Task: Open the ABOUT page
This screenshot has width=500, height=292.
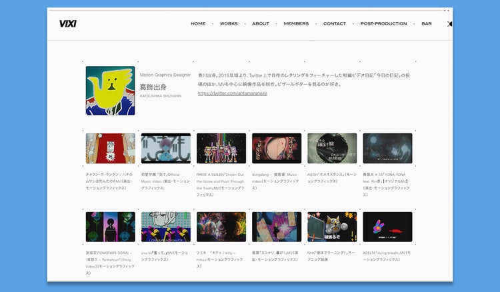Action: click(x=261, y=23)
